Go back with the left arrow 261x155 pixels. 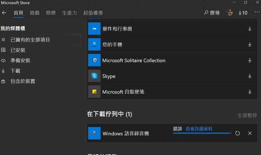[4, 13]
